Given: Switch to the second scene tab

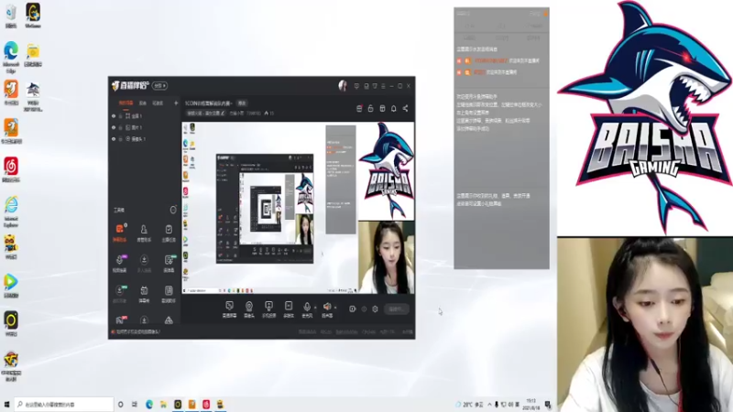Looking at the screenshot, I should (143, 103).
